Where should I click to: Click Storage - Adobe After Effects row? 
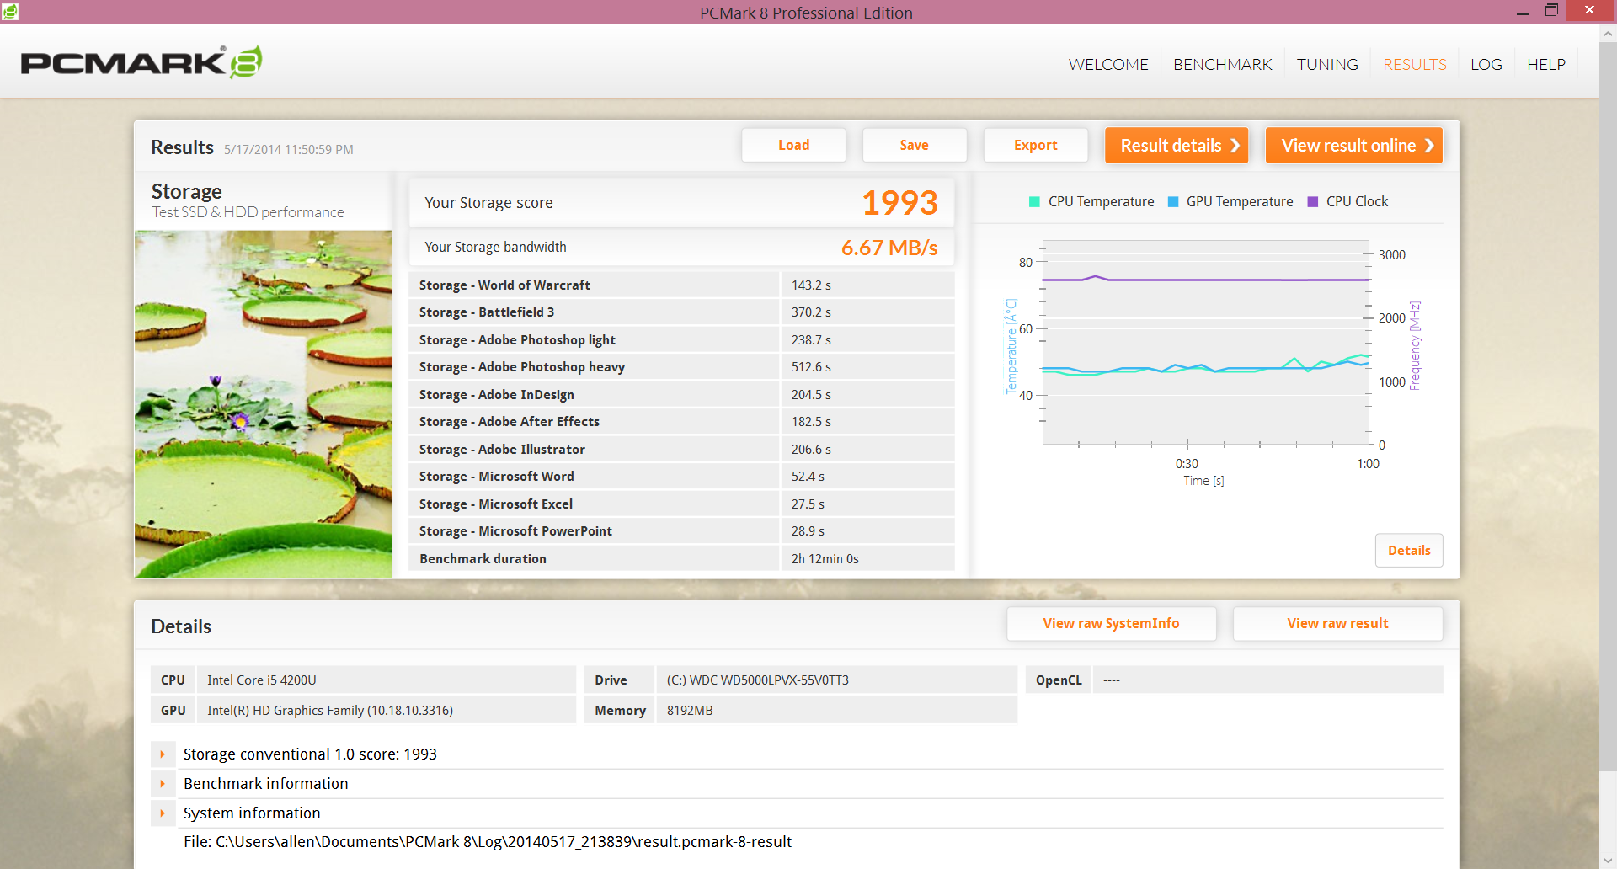pyautogui.click(x=681, y=421)
